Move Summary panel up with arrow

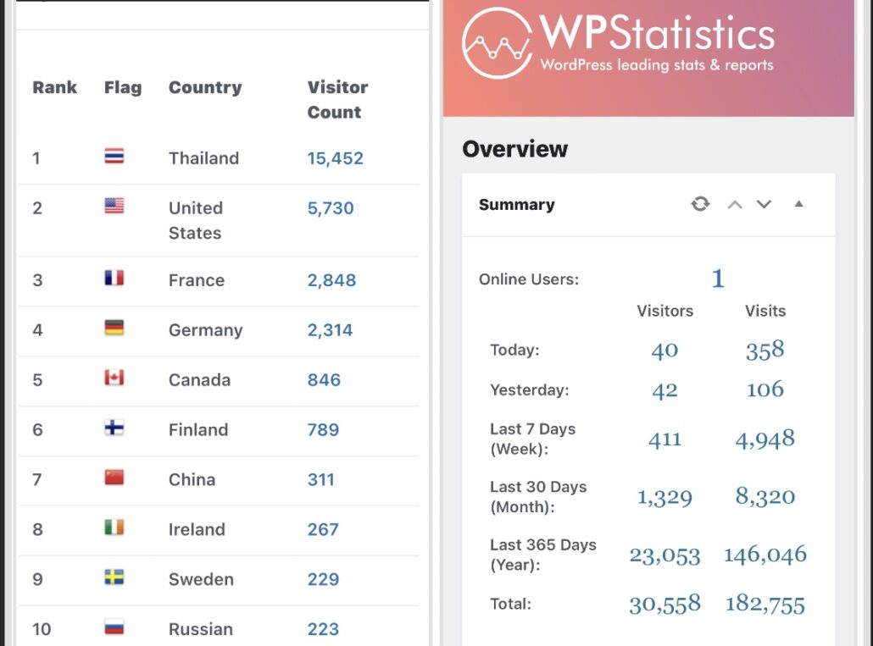point(735,204)
